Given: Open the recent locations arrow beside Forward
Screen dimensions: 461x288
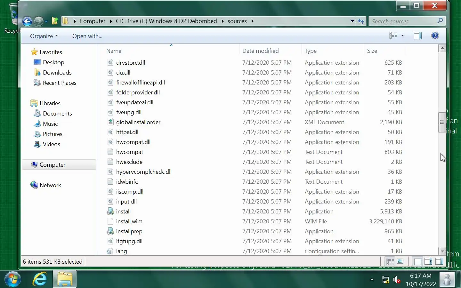Looking at the screenshot, I should click(x=46, y=21).
